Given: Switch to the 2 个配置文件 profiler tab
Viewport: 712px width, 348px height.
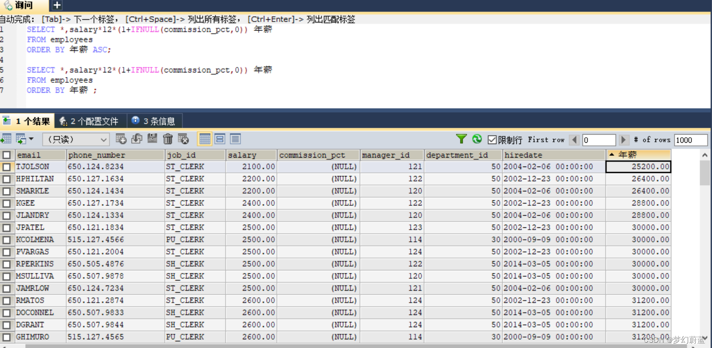Looking at the screenshot, I should [90, 121].
